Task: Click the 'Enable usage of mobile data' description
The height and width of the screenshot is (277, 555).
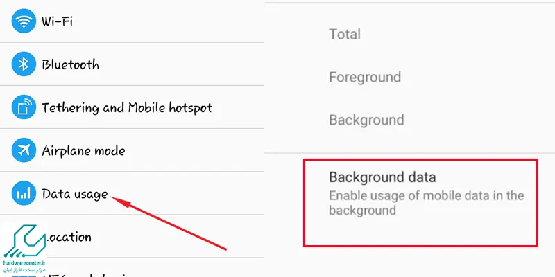Action: (x=426, y=203)
